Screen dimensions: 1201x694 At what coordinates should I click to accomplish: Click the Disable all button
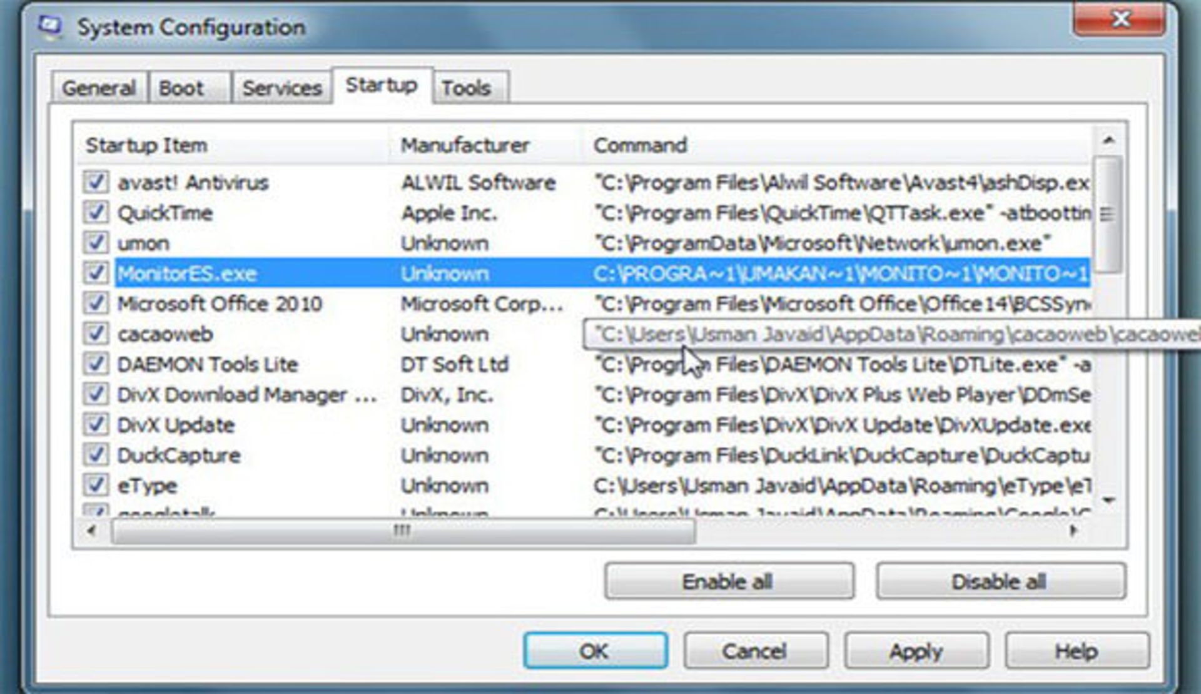[999, 581]
